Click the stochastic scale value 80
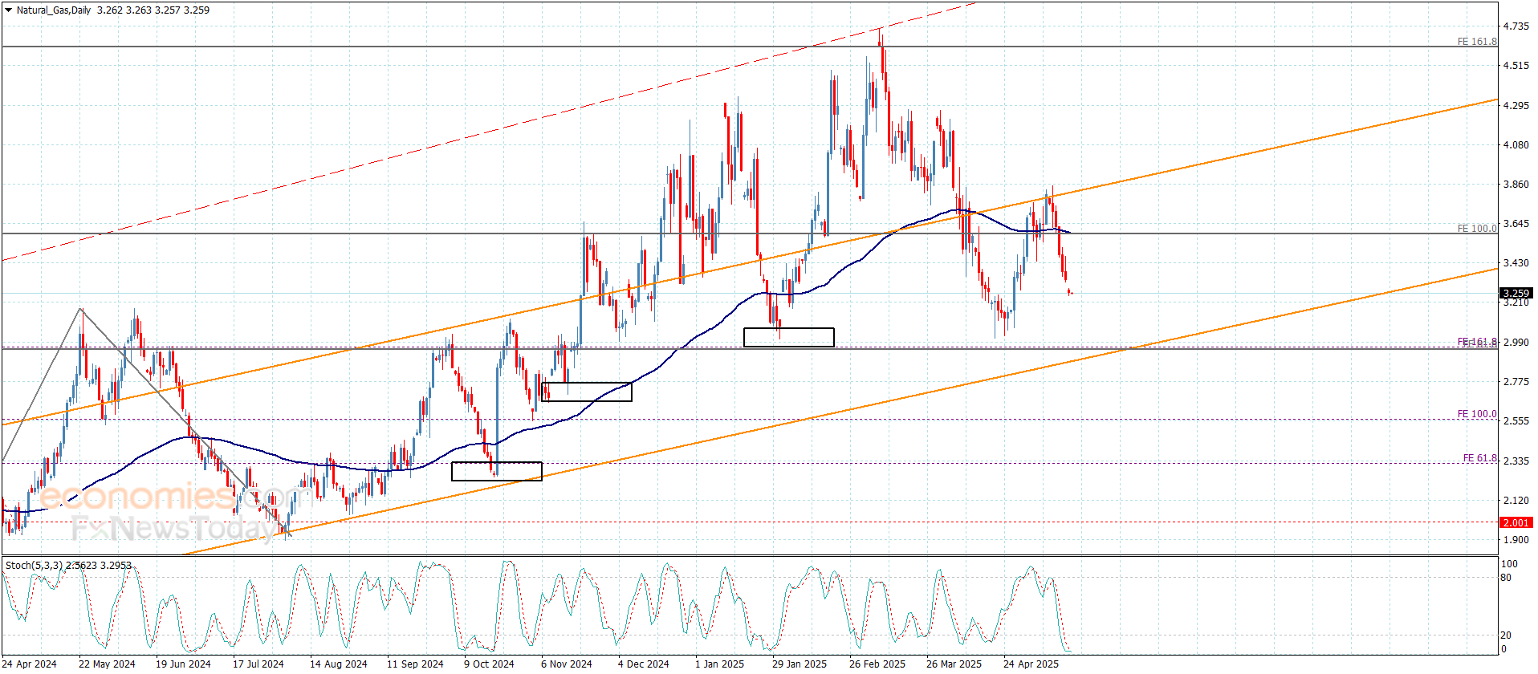1538x674 pixels. tap(1506, 578)
